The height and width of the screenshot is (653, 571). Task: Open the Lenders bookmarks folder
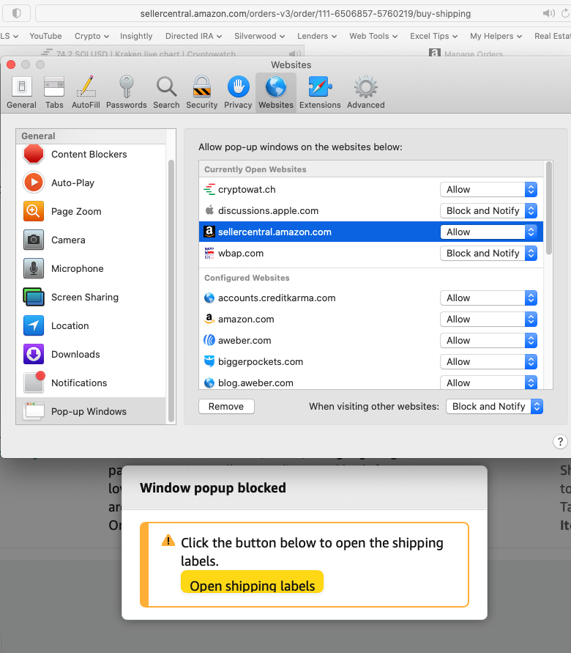tap(316, 36)
